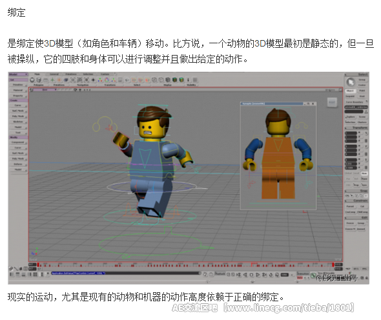Screen dimensions: 381x320
Task: Collapse the Constrain panel header
Action: (356, 200)
